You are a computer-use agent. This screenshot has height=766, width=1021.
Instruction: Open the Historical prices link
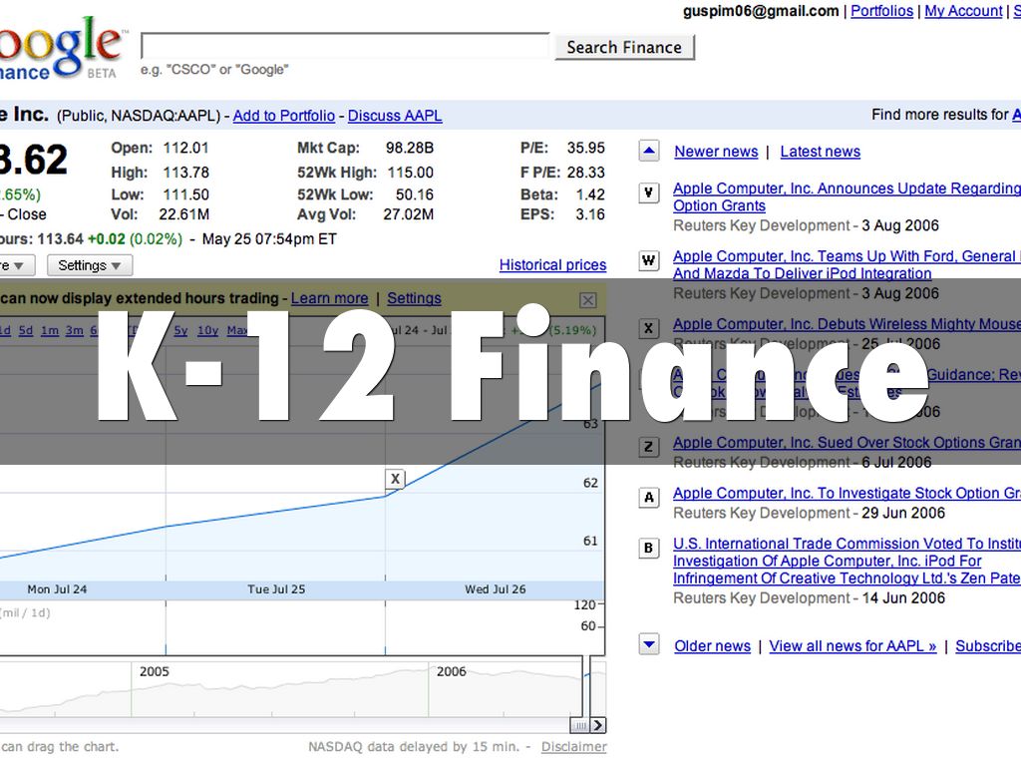click(x=552, y=265)
